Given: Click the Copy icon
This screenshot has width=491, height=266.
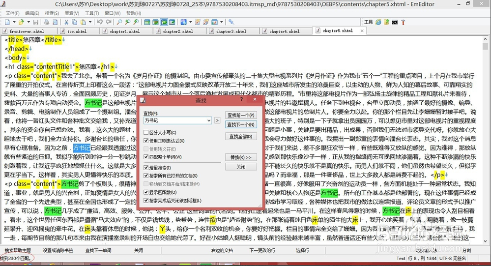Looking at the screenshot, I should pos(75,22).
